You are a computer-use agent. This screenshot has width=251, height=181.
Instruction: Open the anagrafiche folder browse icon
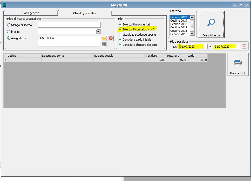(104, 38)
